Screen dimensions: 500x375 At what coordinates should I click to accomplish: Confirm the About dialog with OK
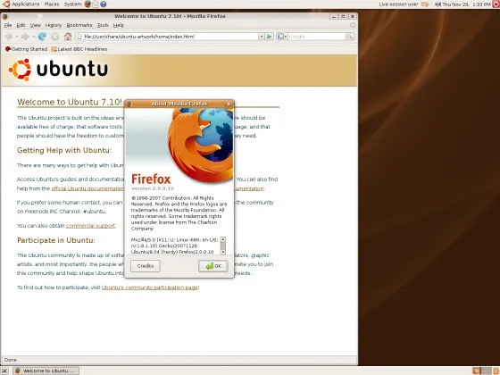pyautogui.click(x=213, y=266)
